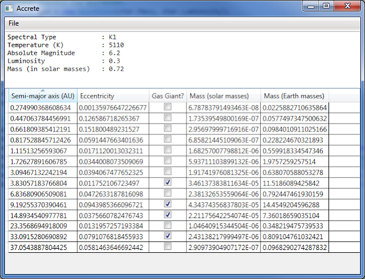
Task: Click Earth mass value 0.0577497347500632
Action: point(295,118)
